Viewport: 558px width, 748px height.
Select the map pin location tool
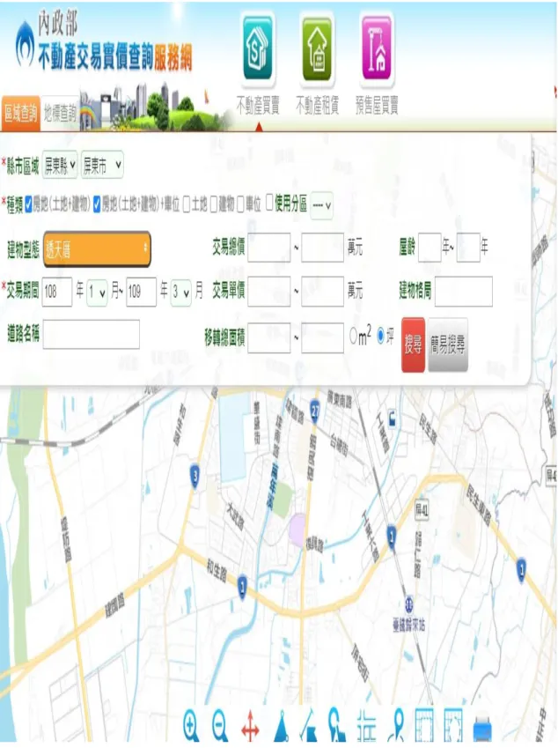(x=396, y=726)
